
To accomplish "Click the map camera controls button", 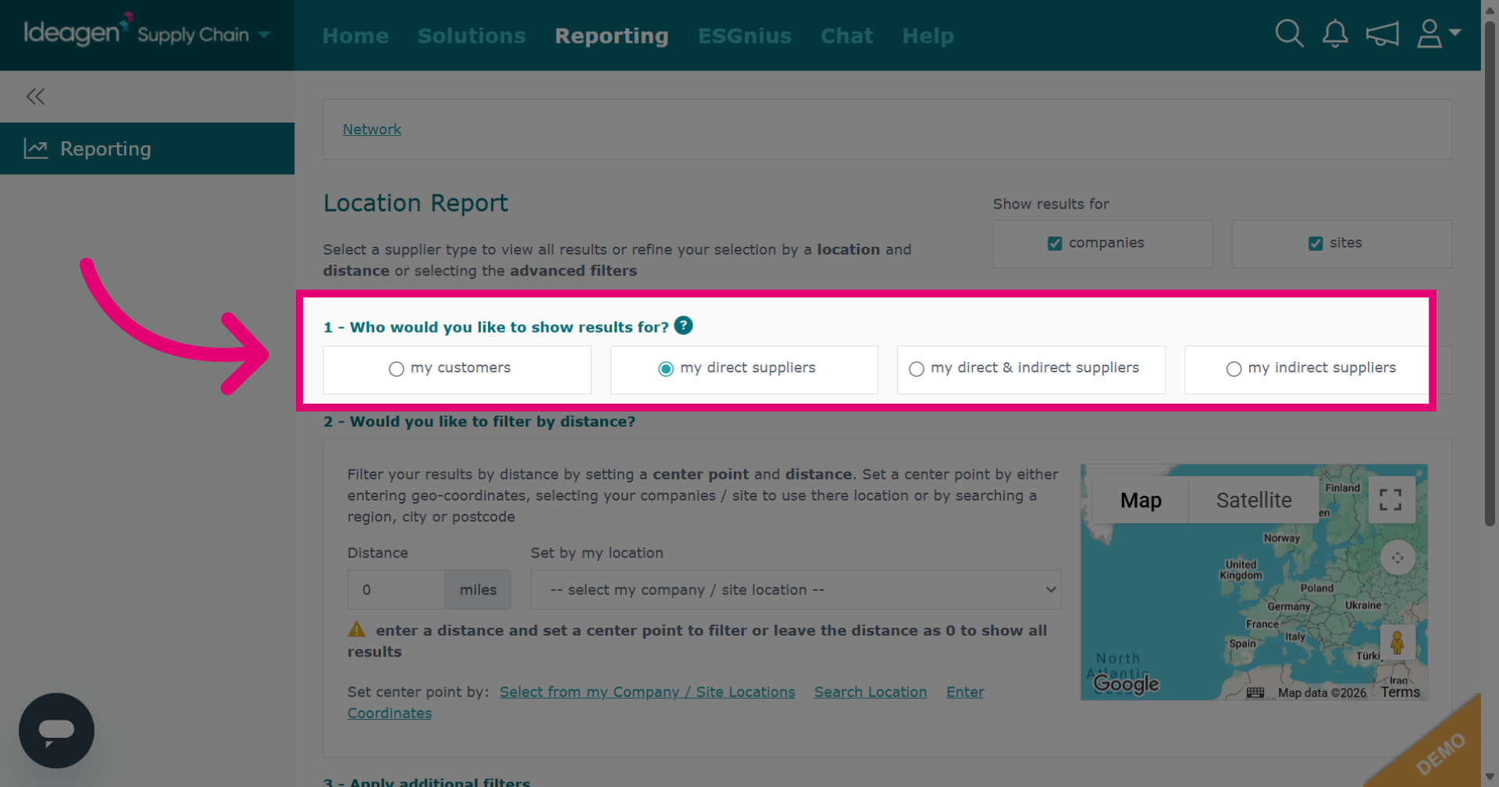I will [x=1398, y=557].
